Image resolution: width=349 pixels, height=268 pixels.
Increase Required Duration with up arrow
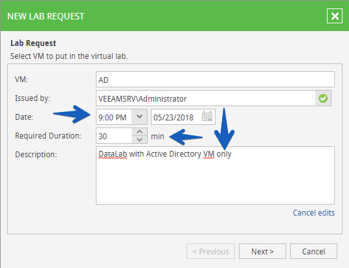click(140, 132)
